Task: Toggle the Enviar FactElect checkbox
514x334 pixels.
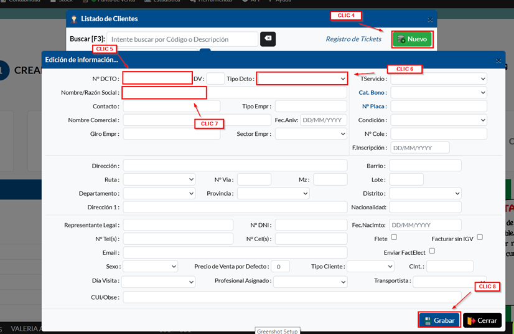Action: [432, 251]
